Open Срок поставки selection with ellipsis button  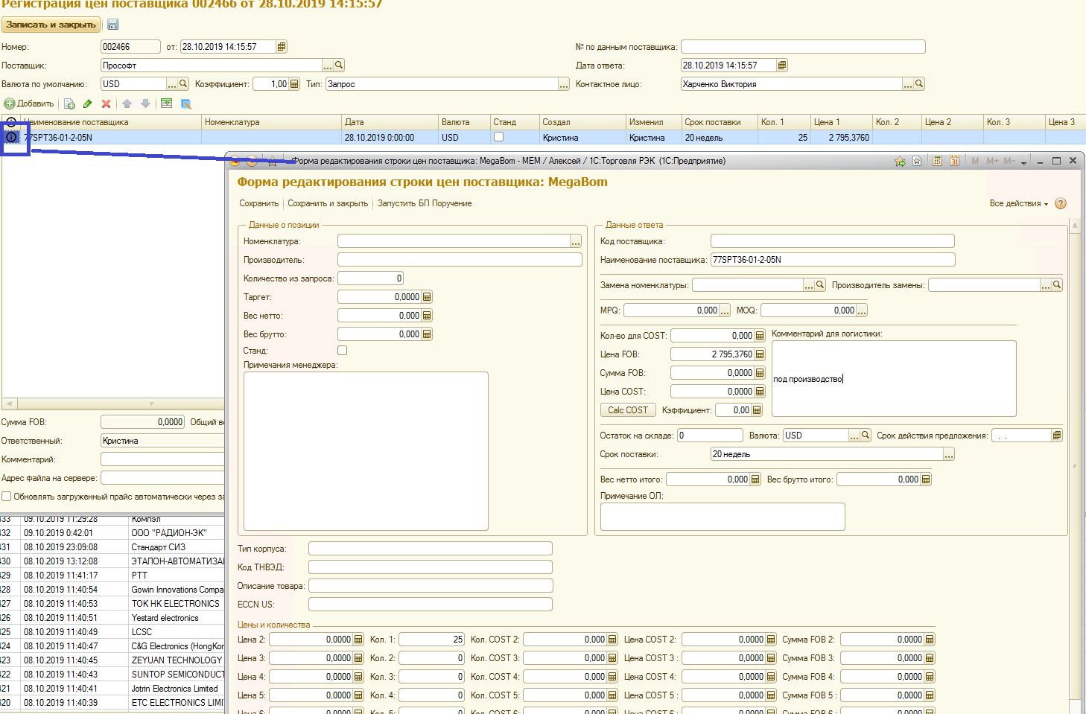click(x=948, y=454)
